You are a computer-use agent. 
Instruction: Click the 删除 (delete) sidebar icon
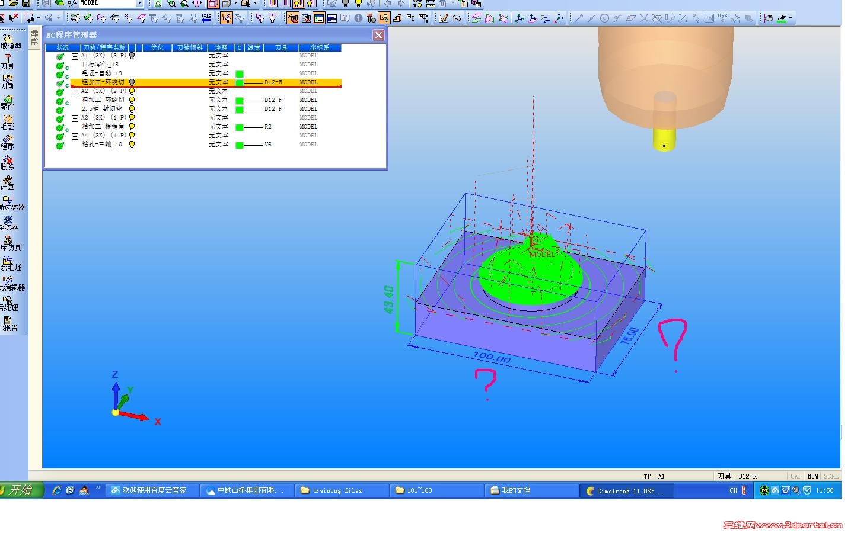[8, 162]
